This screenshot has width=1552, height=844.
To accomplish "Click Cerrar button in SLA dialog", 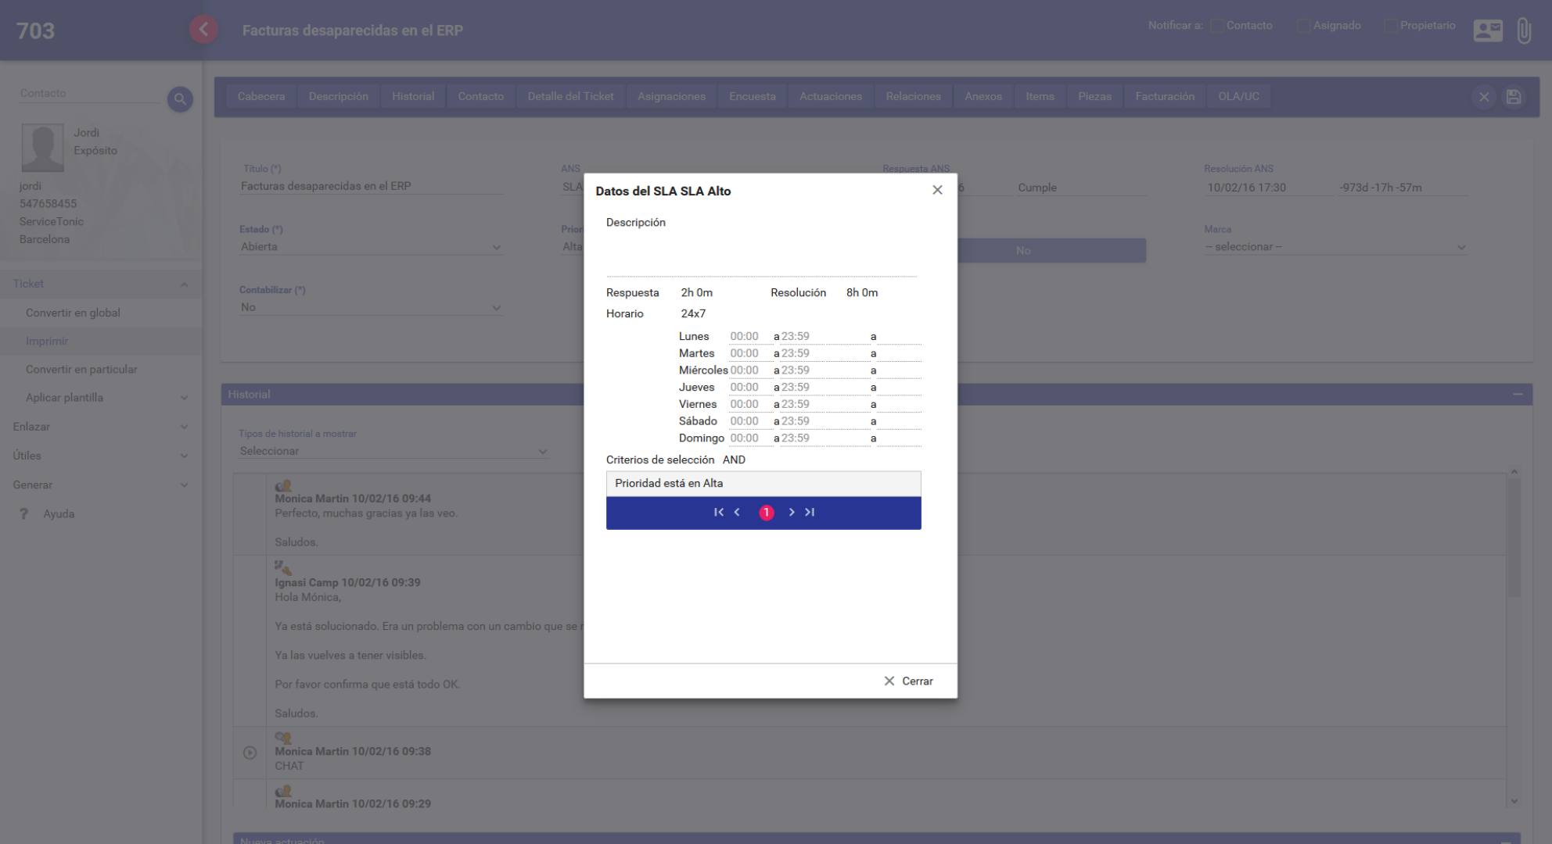I will tap(908, 681).
